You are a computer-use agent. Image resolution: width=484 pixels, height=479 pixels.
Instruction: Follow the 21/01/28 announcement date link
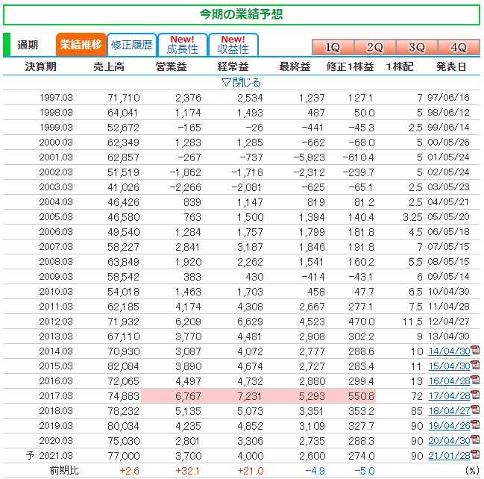[448, 455]
